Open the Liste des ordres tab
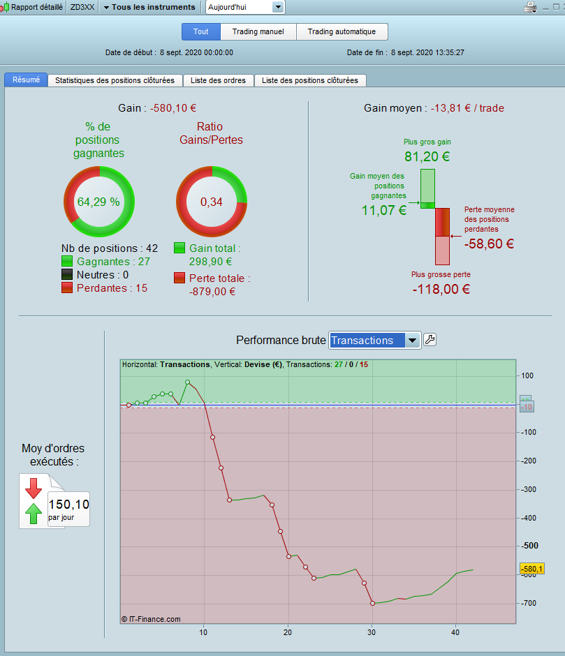The width and height of the screenshot is (565, 656). [x=218, y=80]
